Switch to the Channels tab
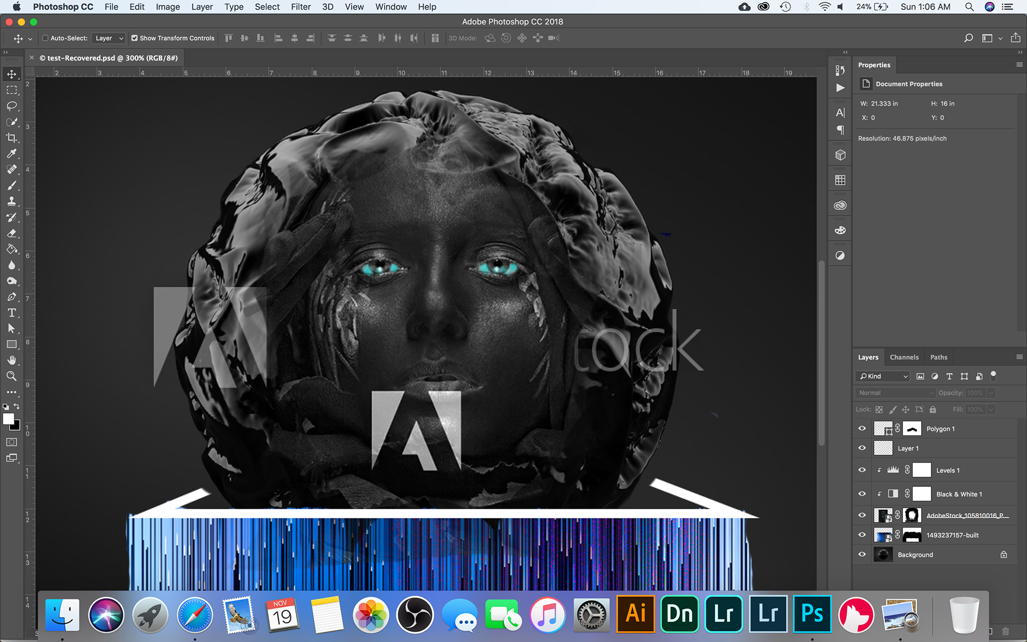The image size is (1027, 642). 904,357
